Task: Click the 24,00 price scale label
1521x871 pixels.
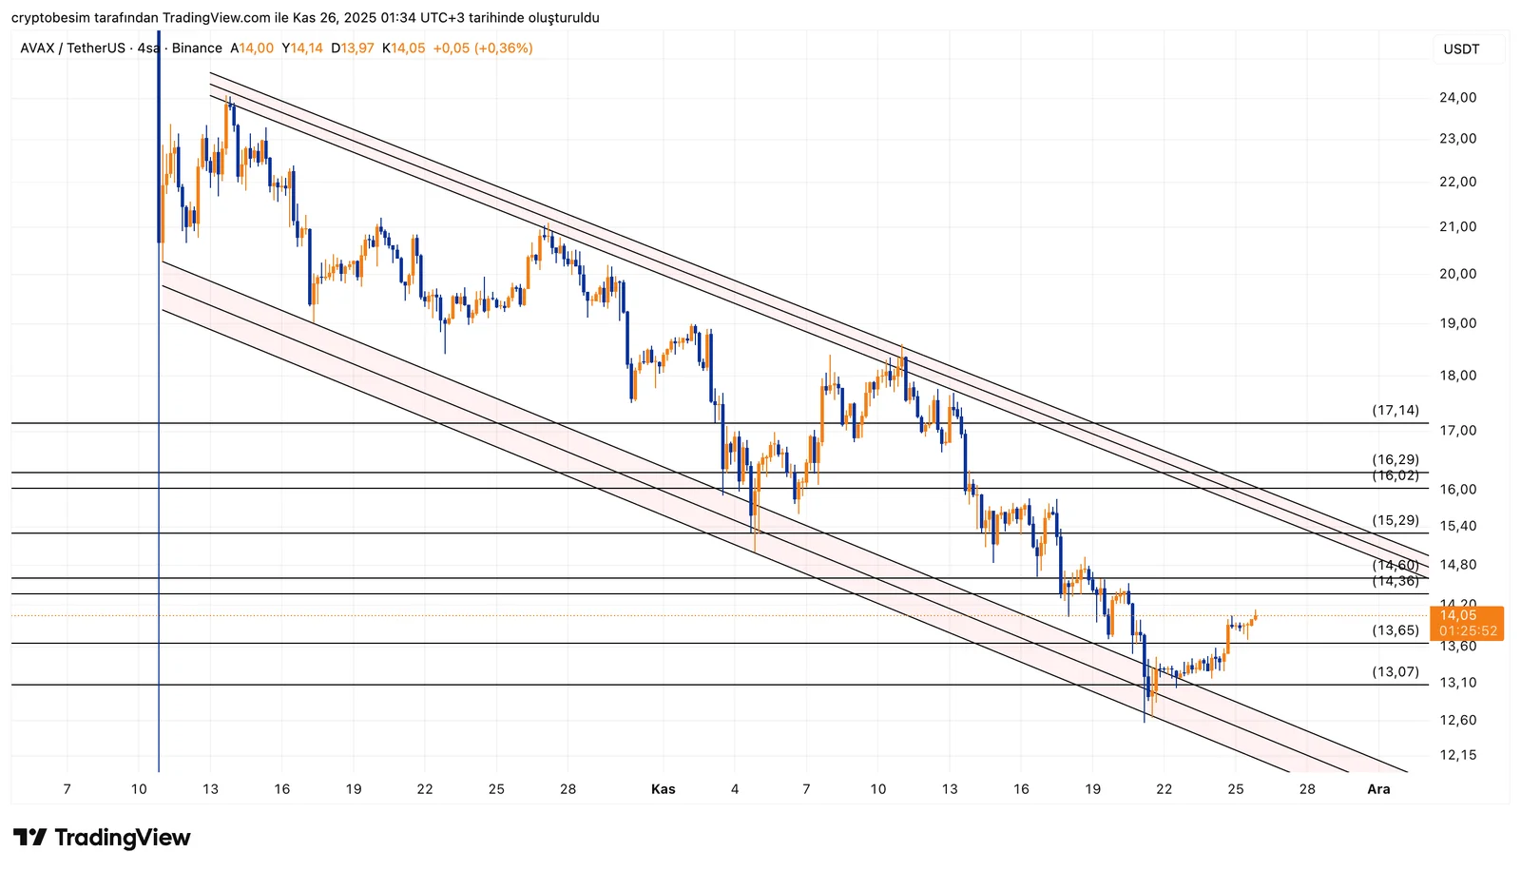Action: pos(1457,98)
